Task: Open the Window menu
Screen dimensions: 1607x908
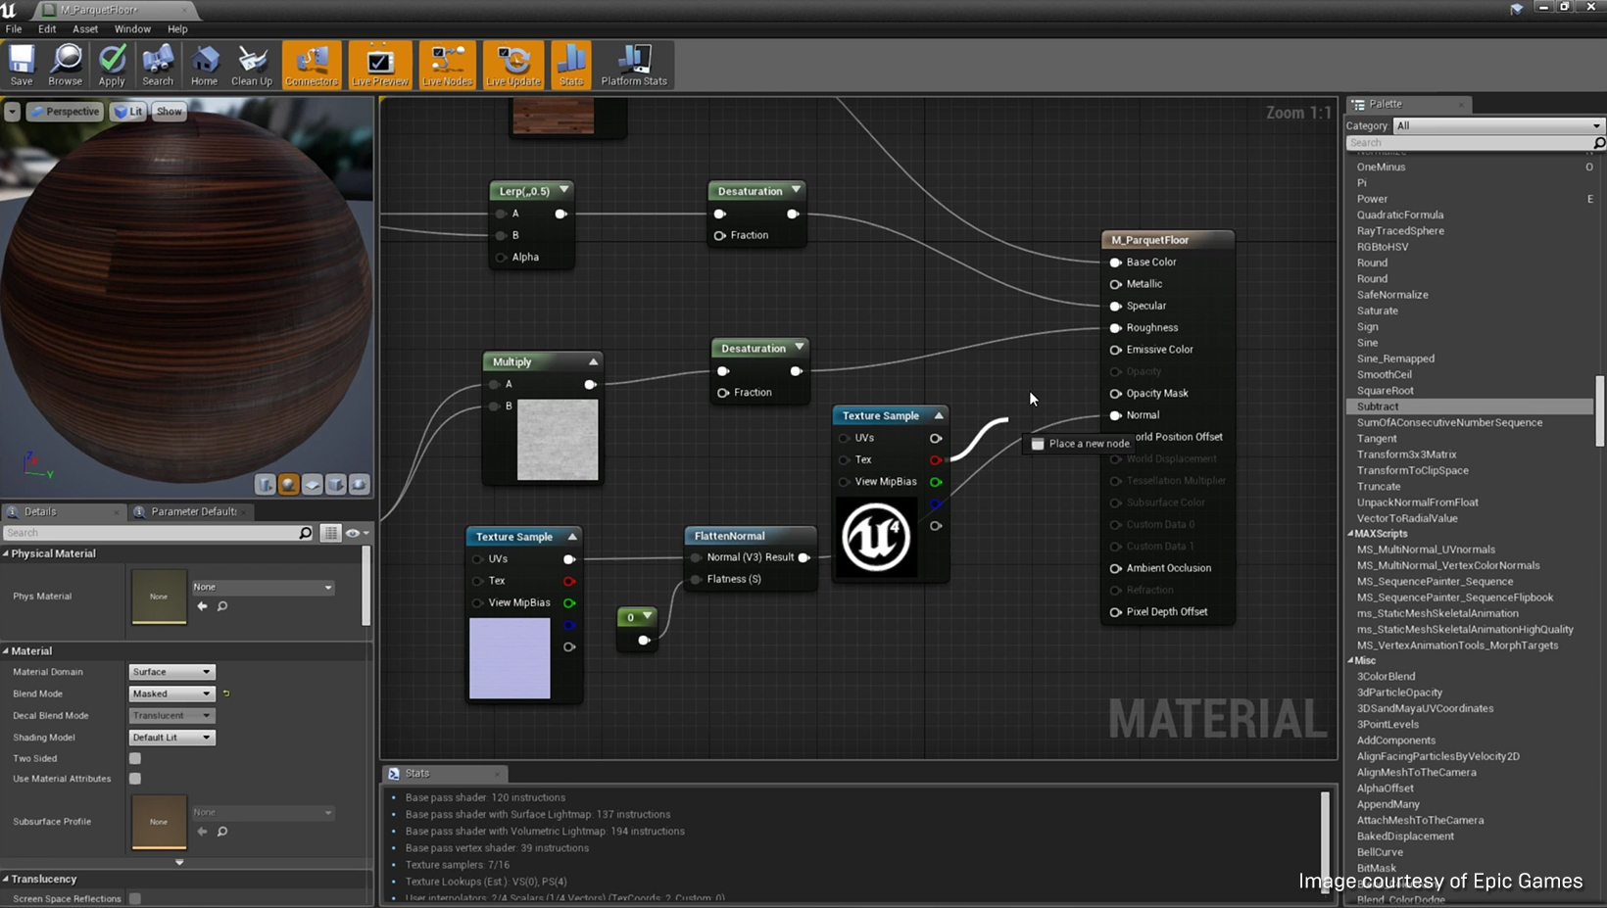Action: tap(132, 28)
